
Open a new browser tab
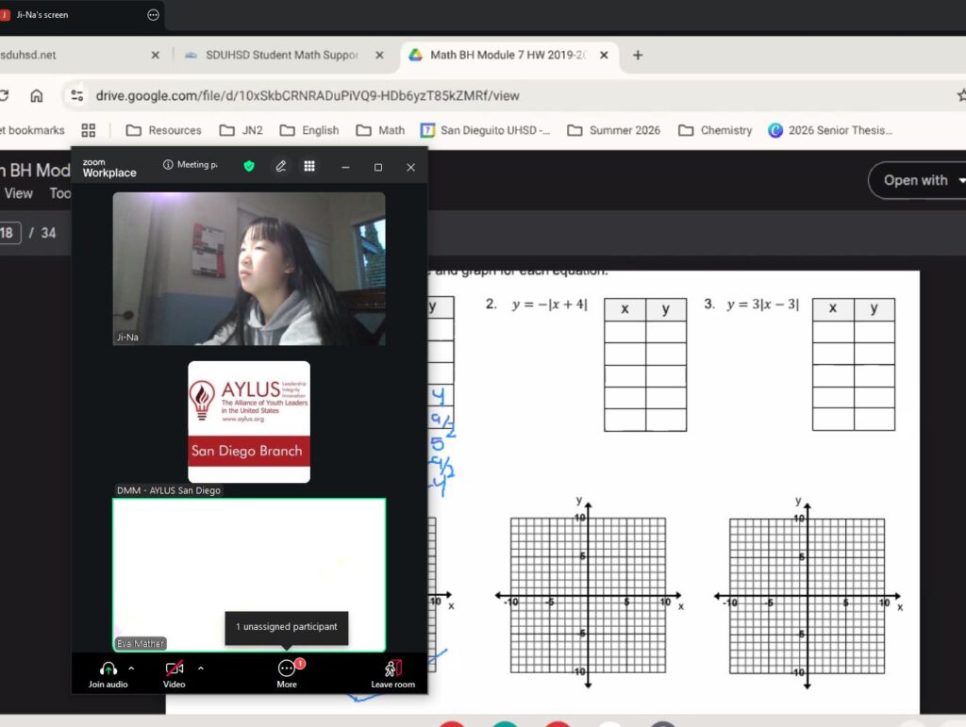[x=638, y=55]
